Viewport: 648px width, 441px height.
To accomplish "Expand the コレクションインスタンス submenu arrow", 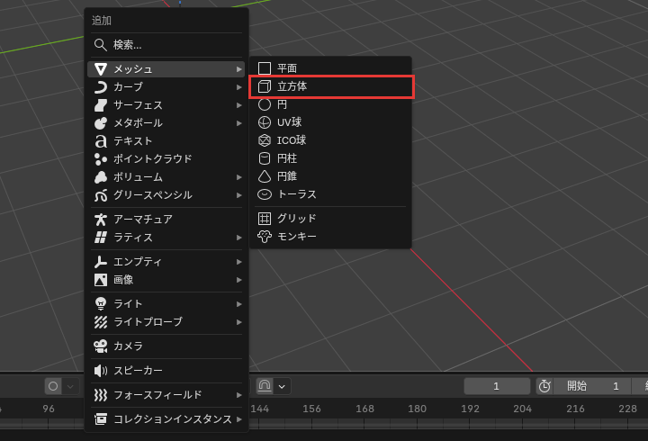I will pyautogui.click(x=238, y=419).
